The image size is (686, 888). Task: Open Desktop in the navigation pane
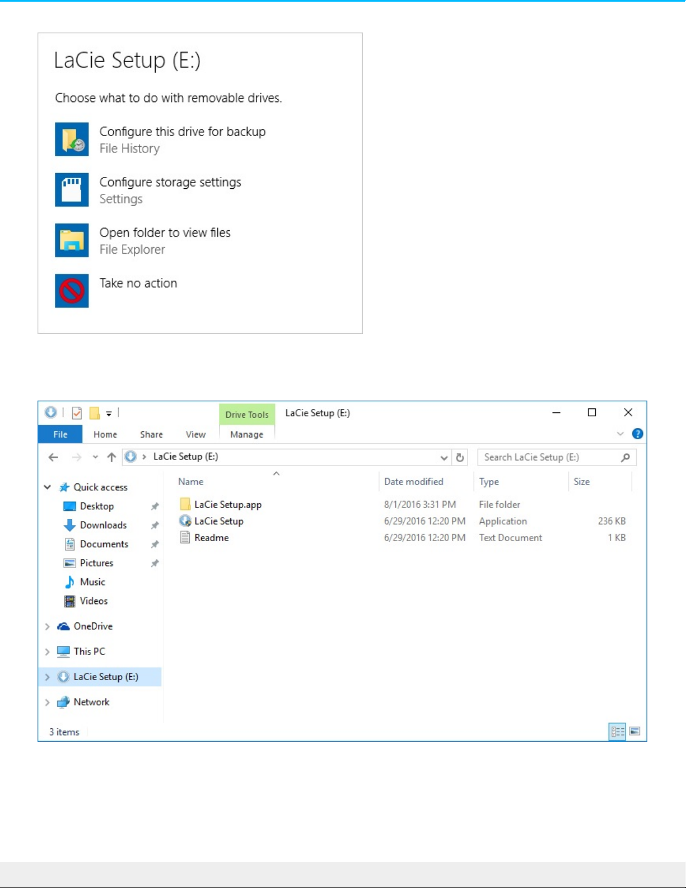pyautogui.click(x=97, y=506)
